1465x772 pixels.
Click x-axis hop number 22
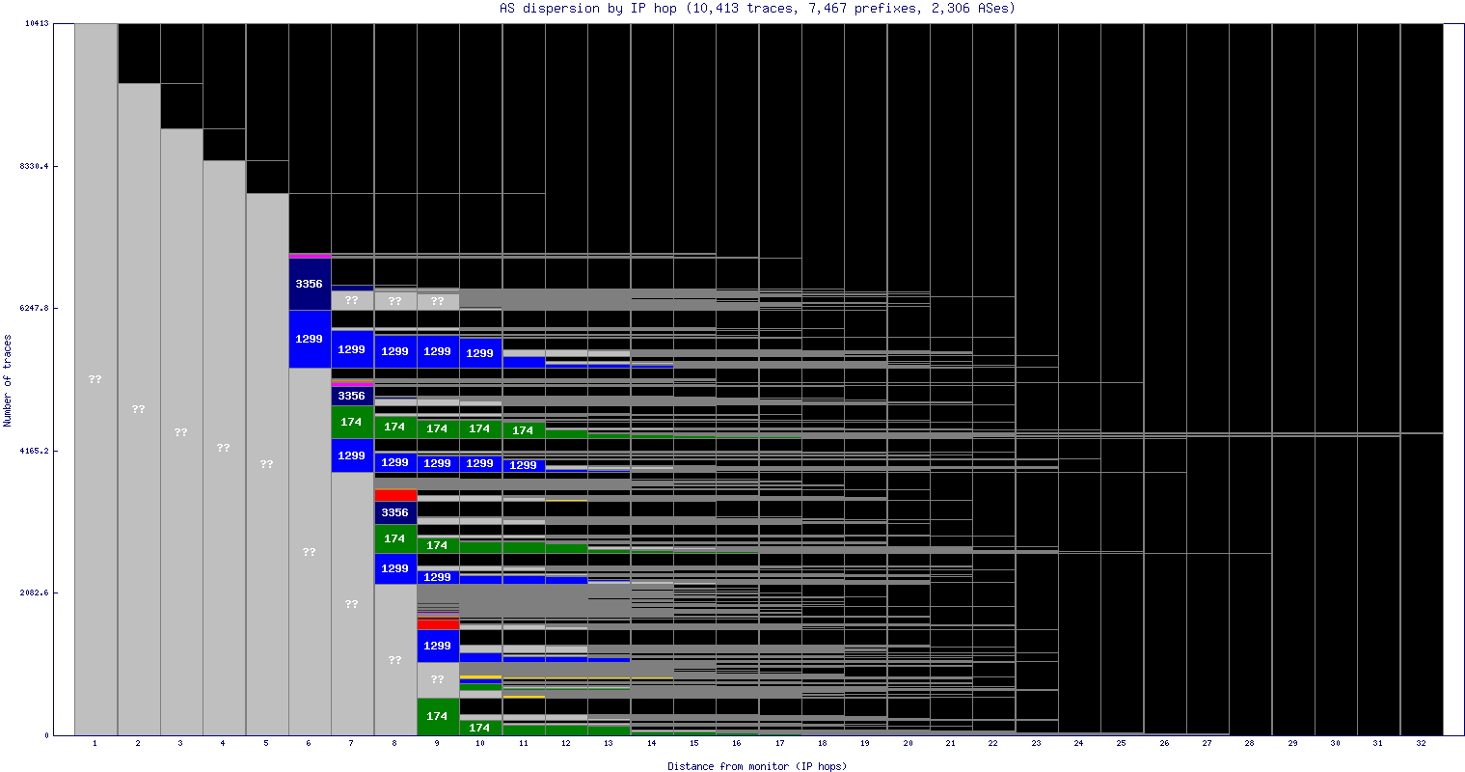(x=993, y=744)
